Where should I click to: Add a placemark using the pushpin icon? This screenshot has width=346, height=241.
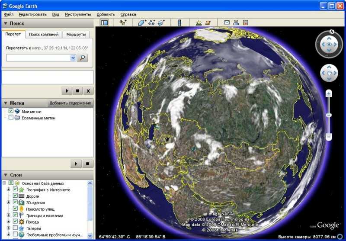pos(123,22)
